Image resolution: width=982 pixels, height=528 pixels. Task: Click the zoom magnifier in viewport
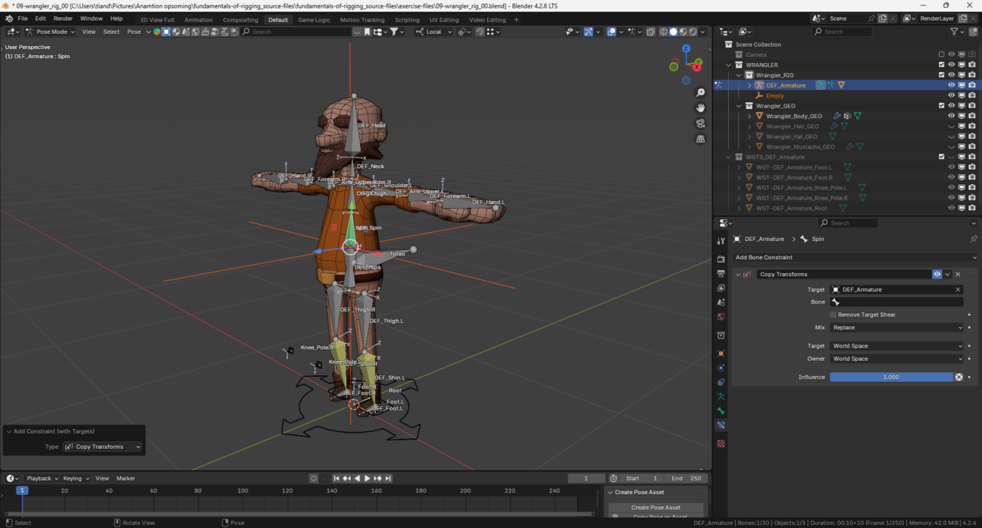pos(700,93)
